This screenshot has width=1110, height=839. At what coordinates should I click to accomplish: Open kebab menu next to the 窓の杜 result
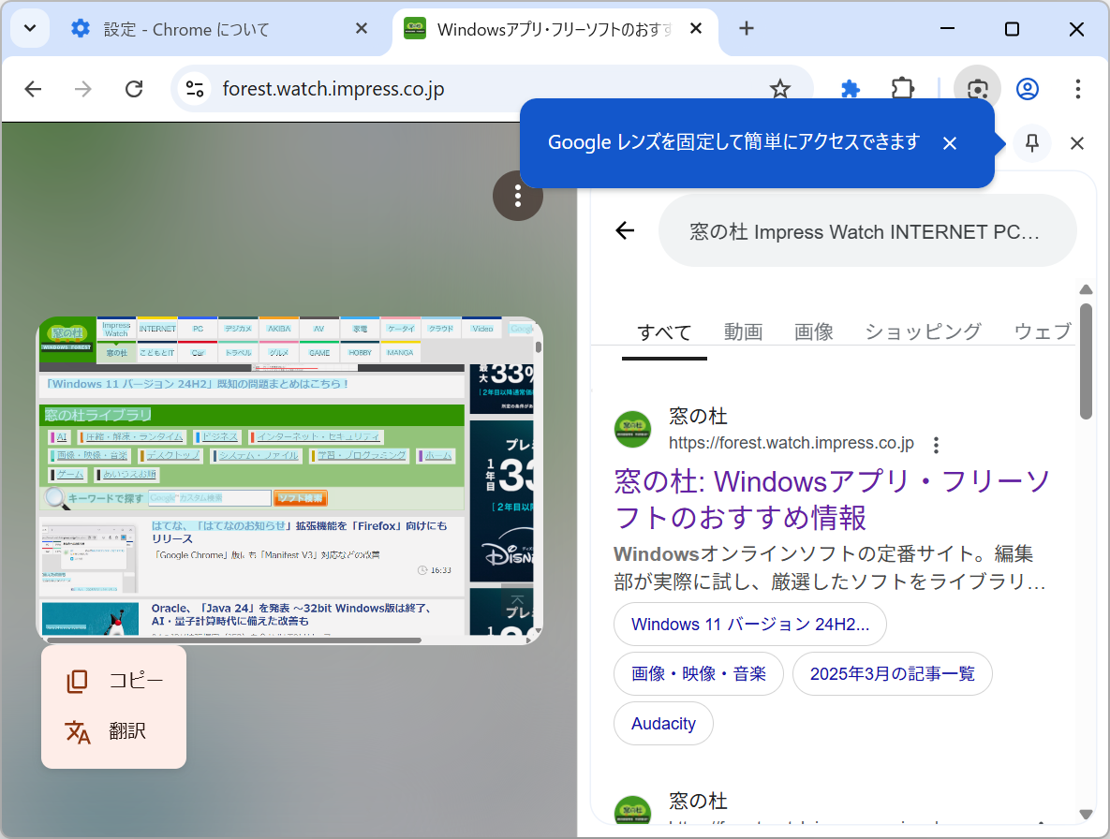[x=936, y=445]
